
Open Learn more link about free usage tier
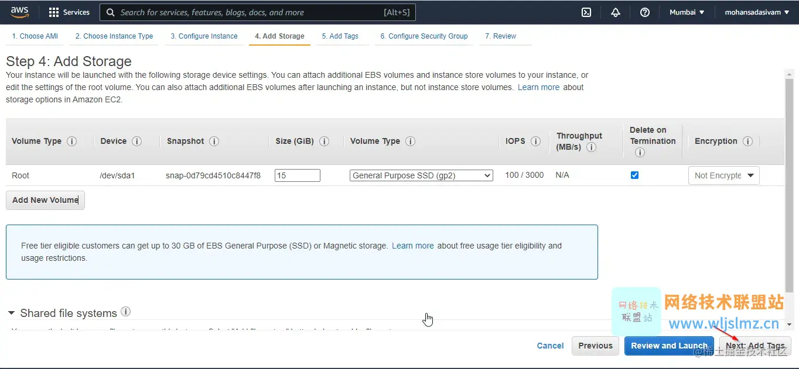click(x=413, y=246)
